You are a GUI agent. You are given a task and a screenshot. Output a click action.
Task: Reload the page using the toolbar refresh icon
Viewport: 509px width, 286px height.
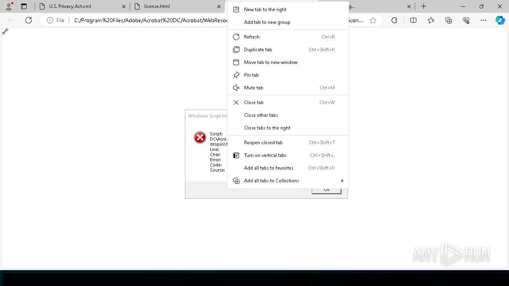[x=29, y=20]
